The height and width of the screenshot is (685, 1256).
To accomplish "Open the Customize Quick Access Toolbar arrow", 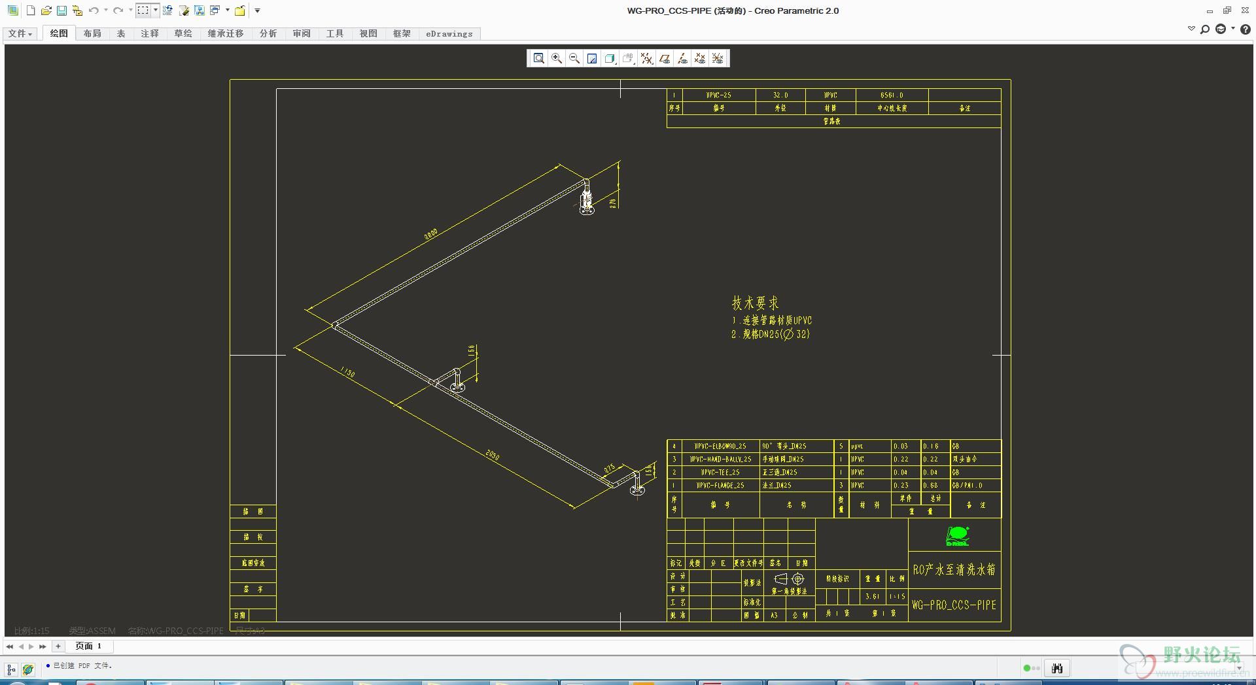I will click(257, 10).
